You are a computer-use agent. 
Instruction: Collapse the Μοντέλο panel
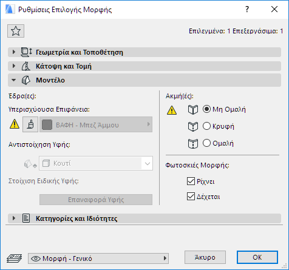tap(144, 80)
